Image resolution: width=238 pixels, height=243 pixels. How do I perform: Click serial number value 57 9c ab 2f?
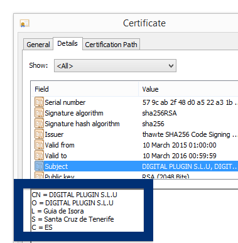(x=190, y=102)
